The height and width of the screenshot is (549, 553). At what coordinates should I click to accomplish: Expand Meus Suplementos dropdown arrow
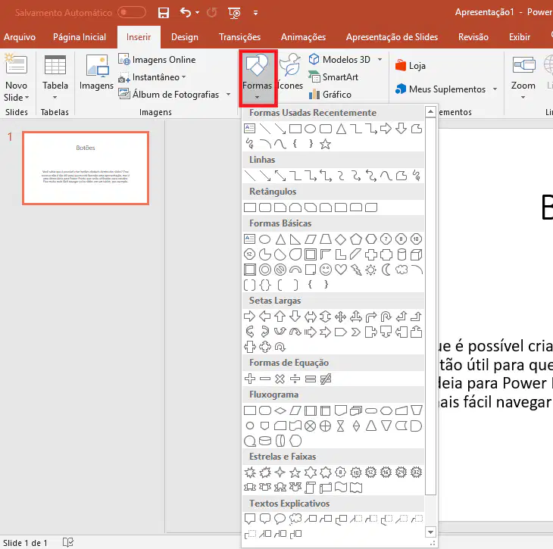pyautogui.click(x=495, y=89)
